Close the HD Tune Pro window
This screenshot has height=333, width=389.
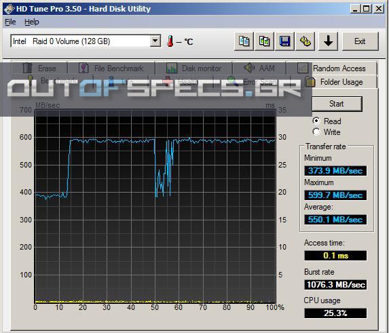coord(379,9)
